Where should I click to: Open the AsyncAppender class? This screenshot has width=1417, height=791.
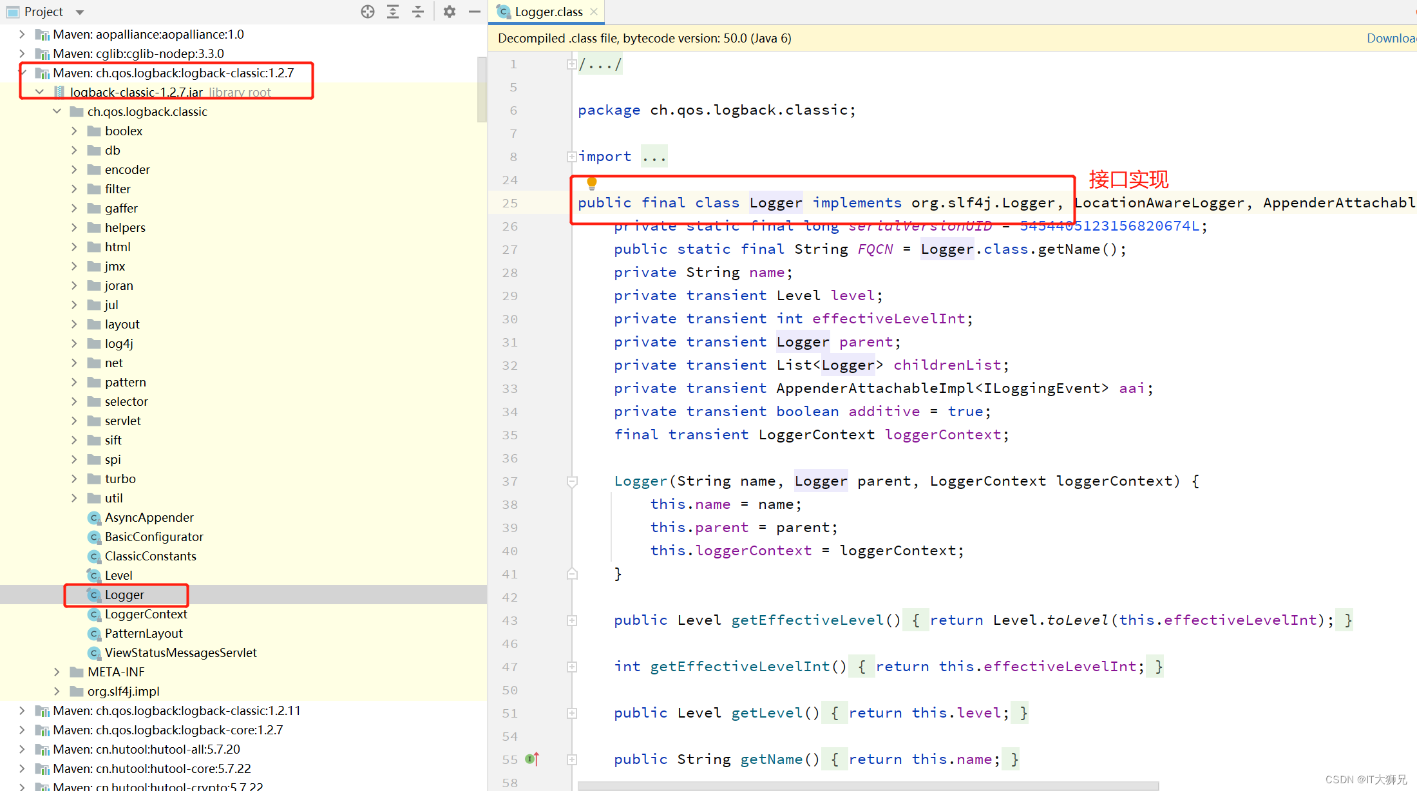(x=149, y=517)
